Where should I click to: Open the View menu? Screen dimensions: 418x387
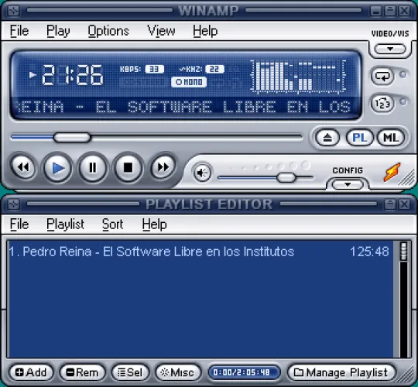[x=161, y=31]
